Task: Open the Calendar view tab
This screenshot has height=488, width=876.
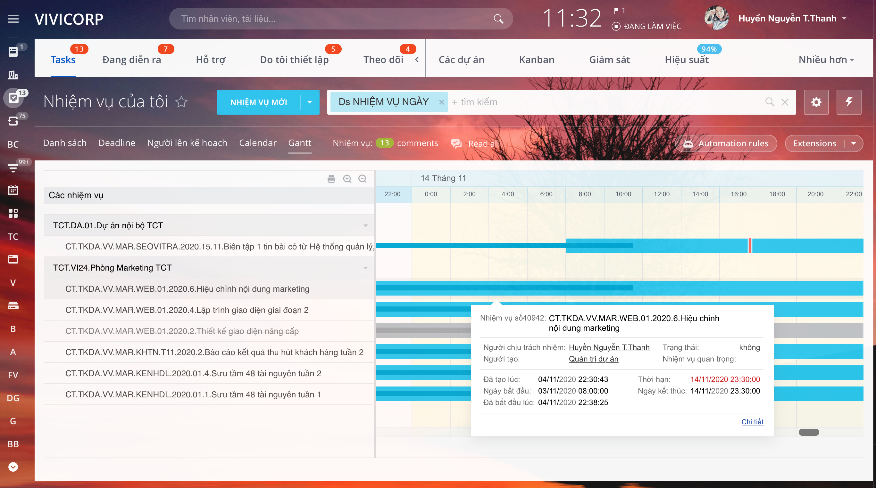Action: coord(257,143)
